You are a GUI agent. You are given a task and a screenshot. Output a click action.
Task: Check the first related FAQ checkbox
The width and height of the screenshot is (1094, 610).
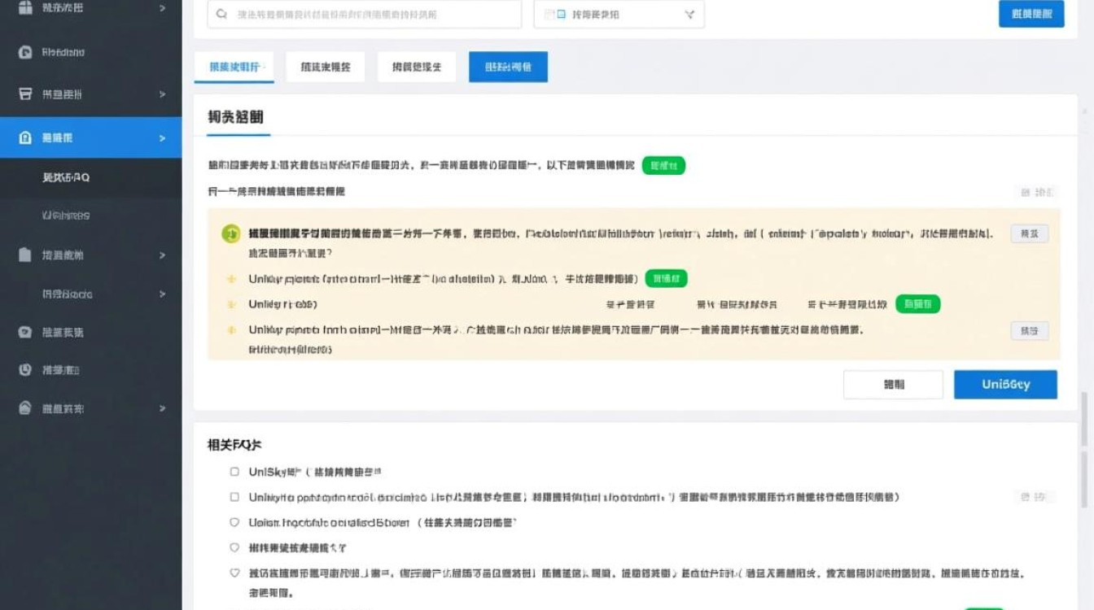[x=234, y=471]
